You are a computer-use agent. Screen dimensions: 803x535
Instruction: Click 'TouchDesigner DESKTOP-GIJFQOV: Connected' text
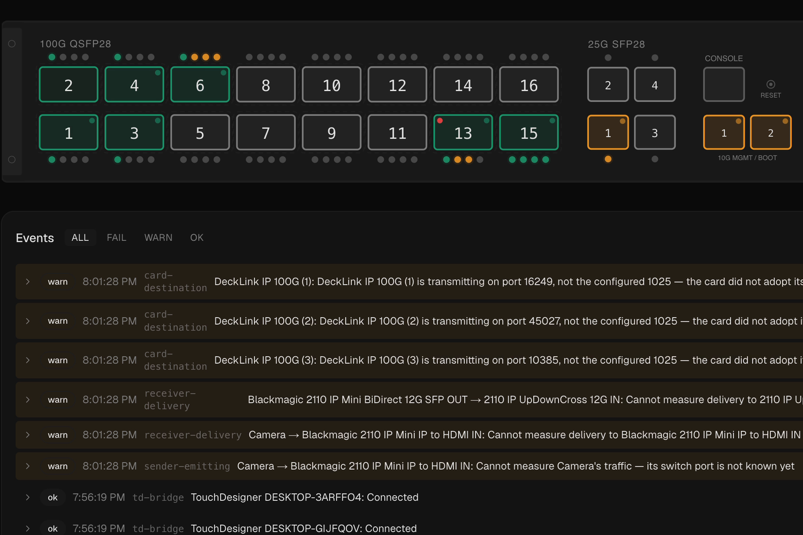click(304, 529)
